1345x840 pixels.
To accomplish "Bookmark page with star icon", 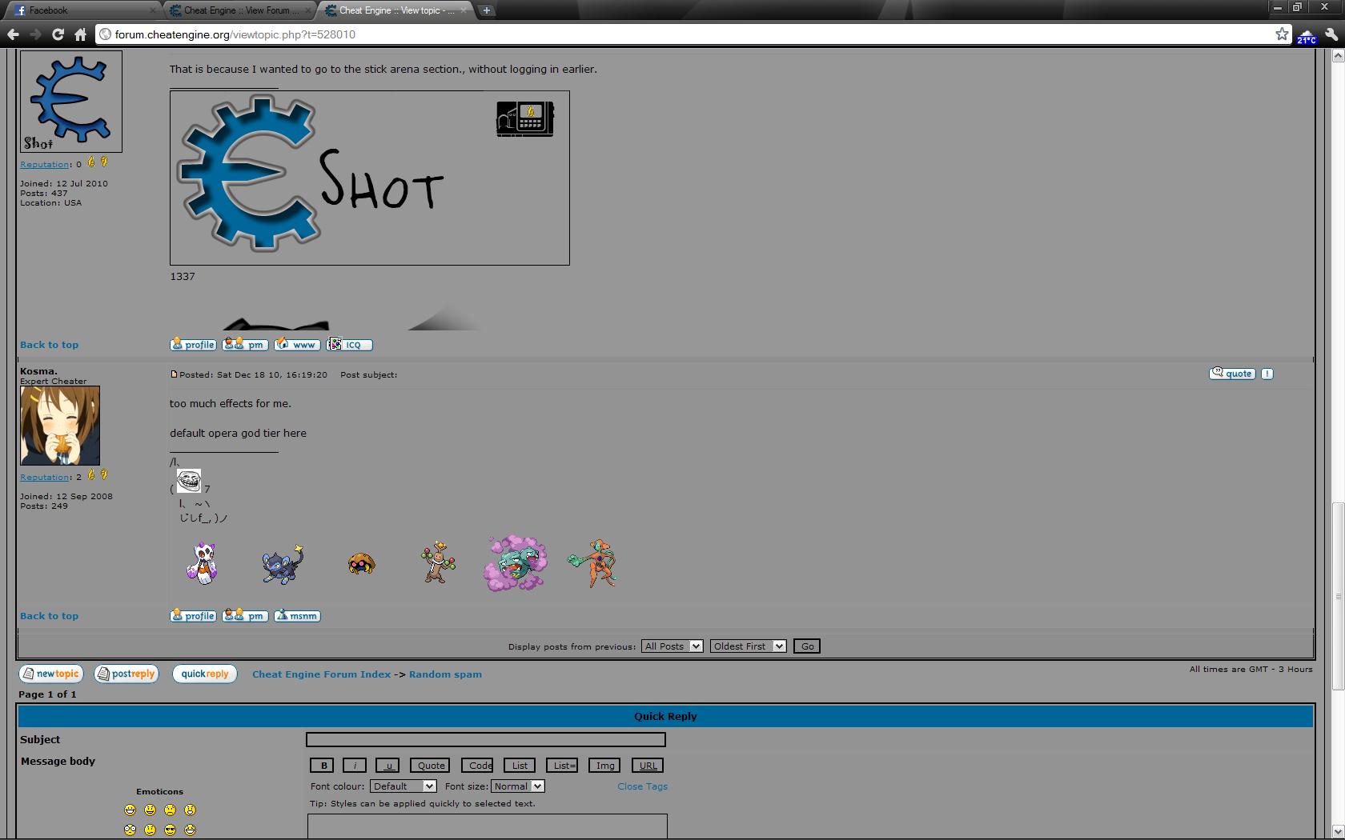I will [1282, 34].
